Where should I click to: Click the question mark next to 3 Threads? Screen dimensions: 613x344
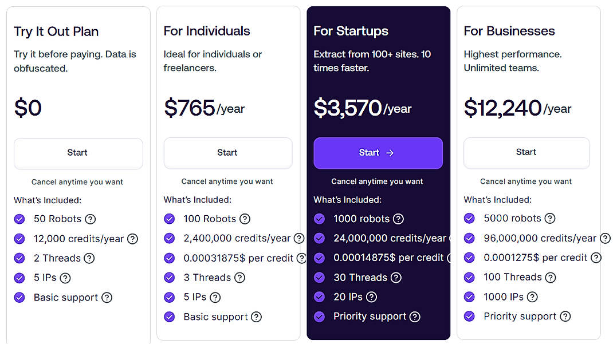[239, 278]
